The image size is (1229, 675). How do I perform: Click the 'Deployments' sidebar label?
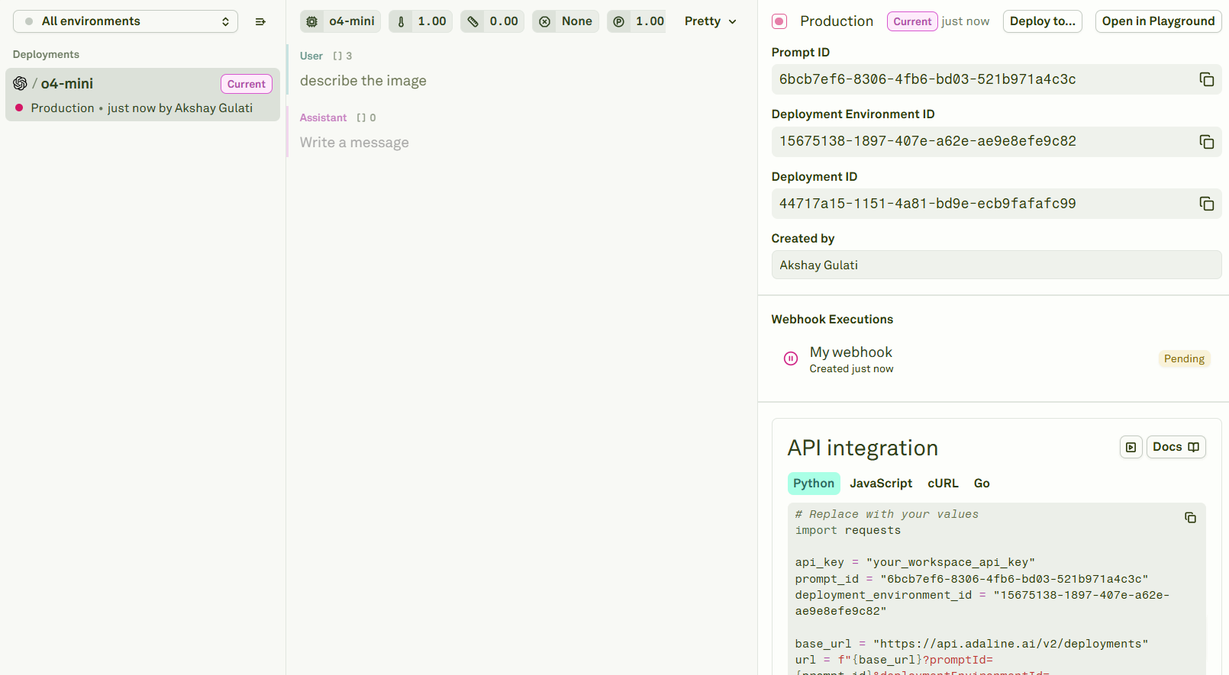point(46,54)
